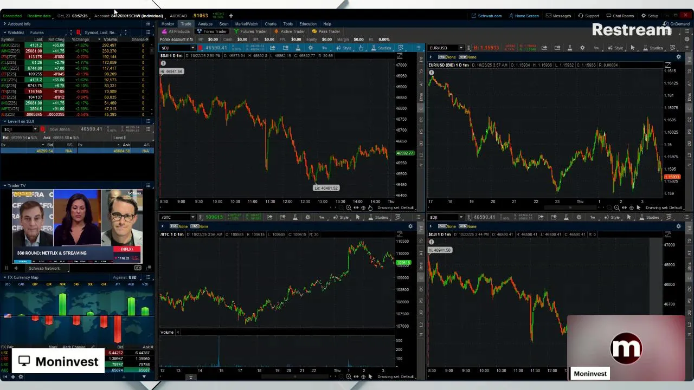This screenshot has width=694, height=390.
Task: Open Studies on /BTC chart
Action: (378, 217)
